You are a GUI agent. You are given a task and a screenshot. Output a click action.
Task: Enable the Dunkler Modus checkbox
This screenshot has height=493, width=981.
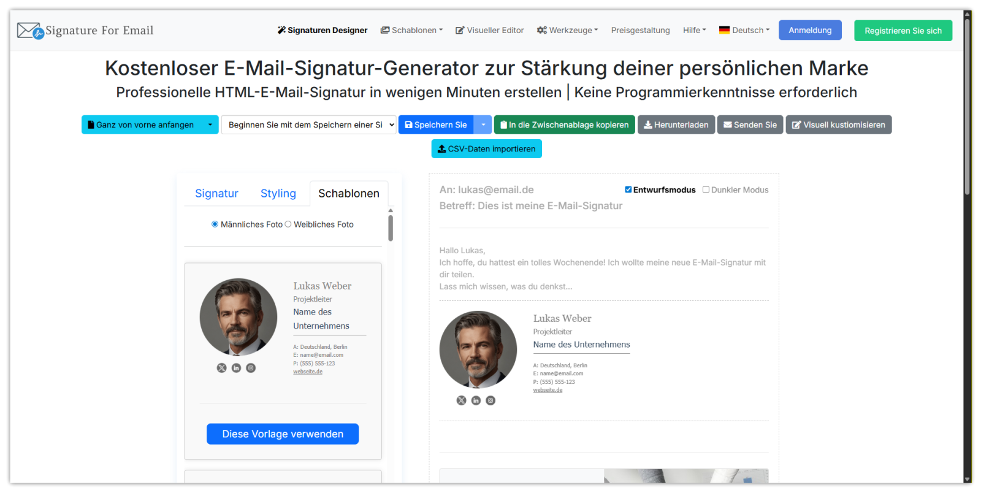(706, 189)
